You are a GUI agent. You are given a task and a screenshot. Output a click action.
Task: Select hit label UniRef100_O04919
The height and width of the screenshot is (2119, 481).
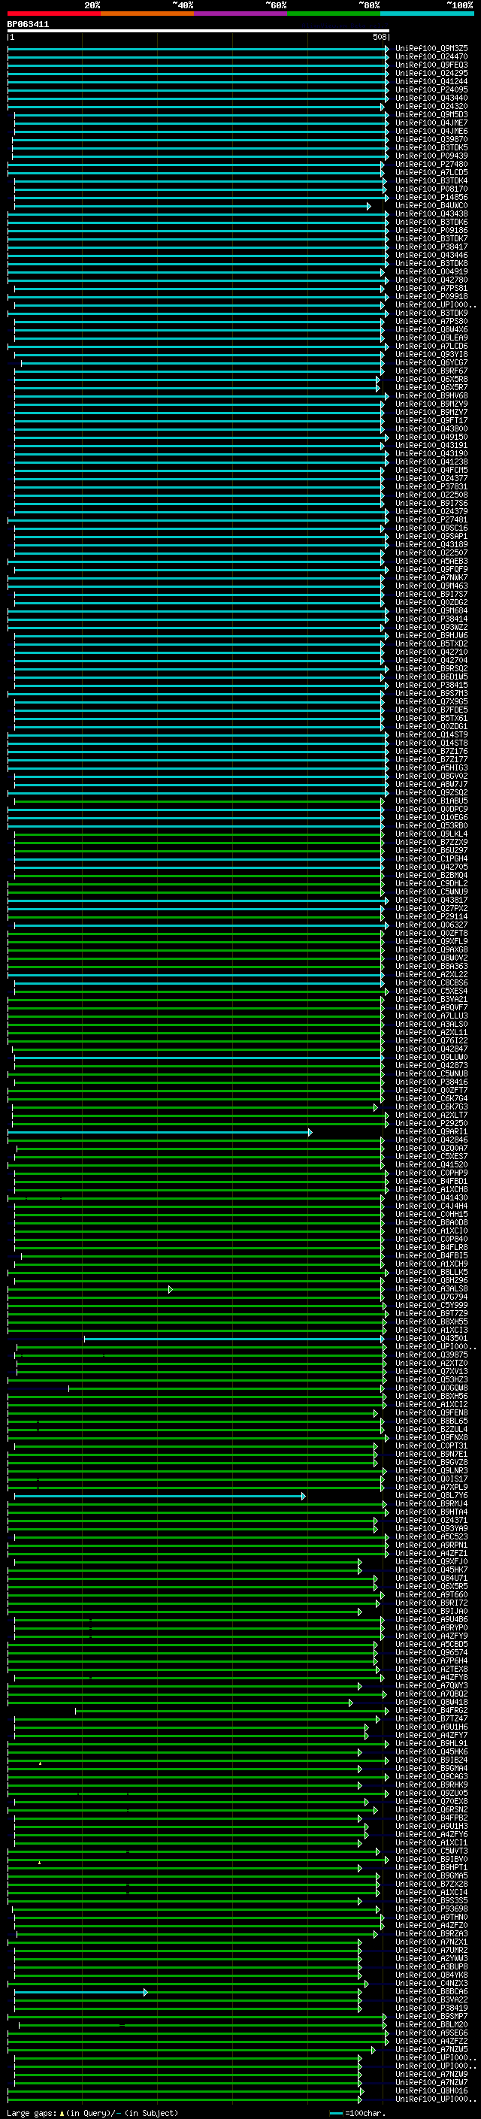431,271
